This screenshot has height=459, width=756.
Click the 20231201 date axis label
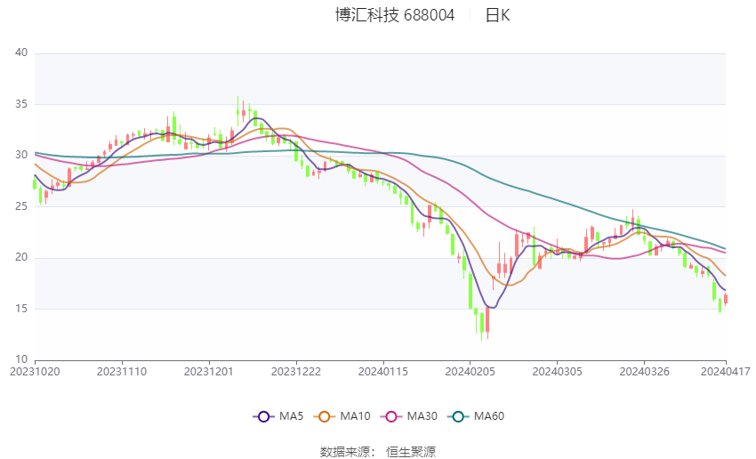coord(209,372)
